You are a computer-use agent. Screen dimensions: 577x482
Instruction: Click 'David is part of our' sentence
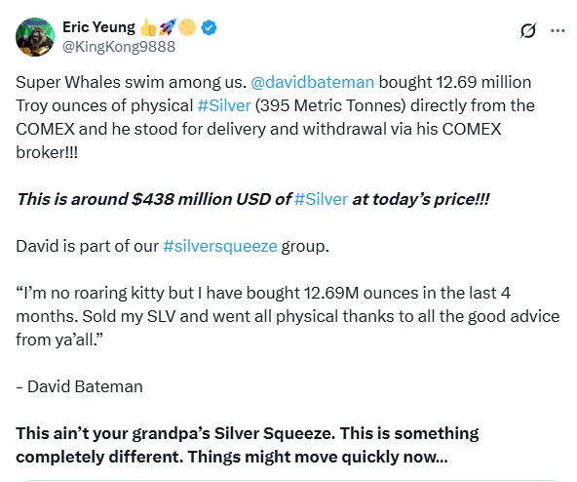(x=87, y=246)
